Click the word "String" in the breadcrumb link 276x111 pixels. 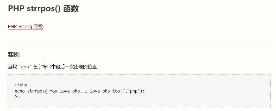point(25,27)
